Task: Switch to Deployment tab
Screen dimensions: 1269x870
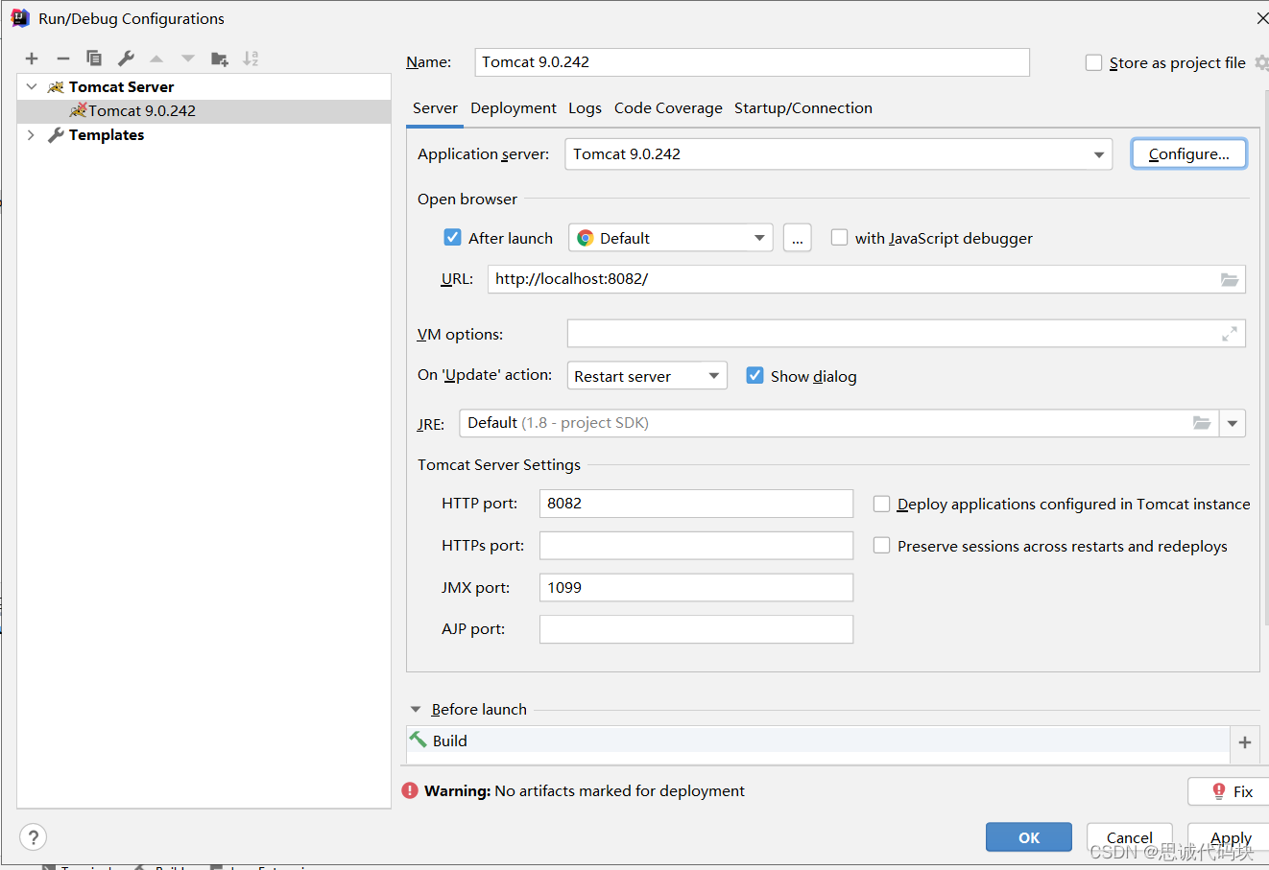Action: (514, 108)
